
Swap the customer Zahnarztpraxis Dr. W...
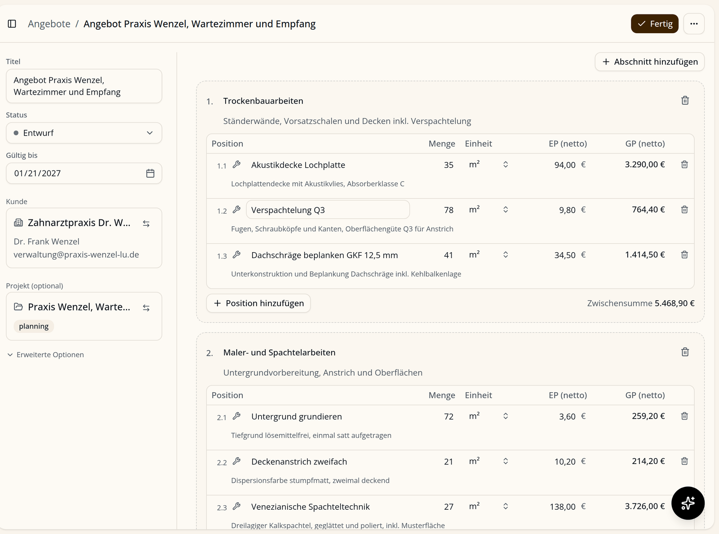(146, 223)
